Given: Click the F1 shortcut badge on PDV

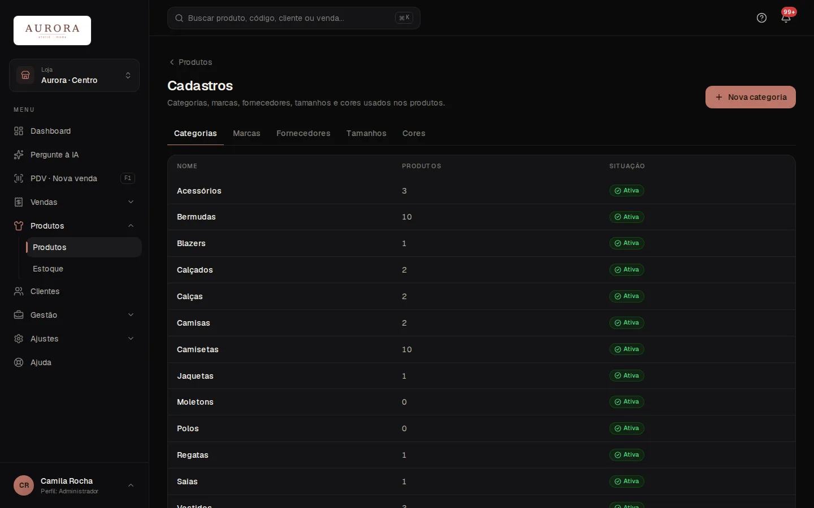Looking at the screenshot, I should point(128,178).
